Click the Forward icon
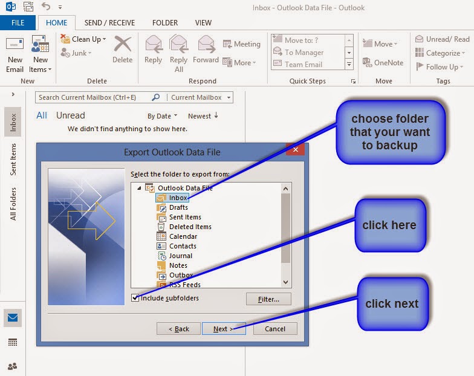This screenshot has width=474, height=376. click(207, 44)
